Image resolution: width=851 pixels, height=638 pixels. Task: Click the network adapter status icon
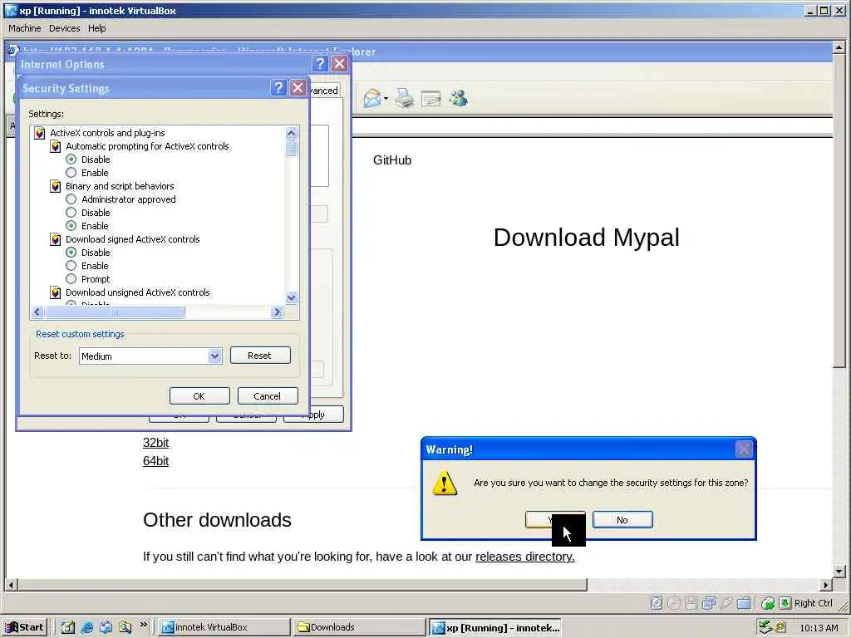pyautogui.click(x=709, y=603)
